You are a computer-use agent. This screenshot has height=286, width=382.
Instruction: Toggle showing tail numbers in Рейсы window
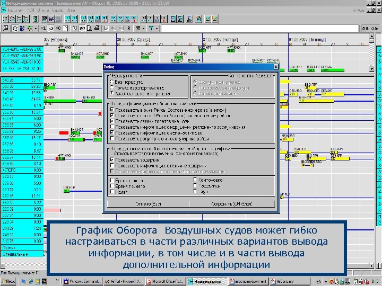[x=112, y=110]
